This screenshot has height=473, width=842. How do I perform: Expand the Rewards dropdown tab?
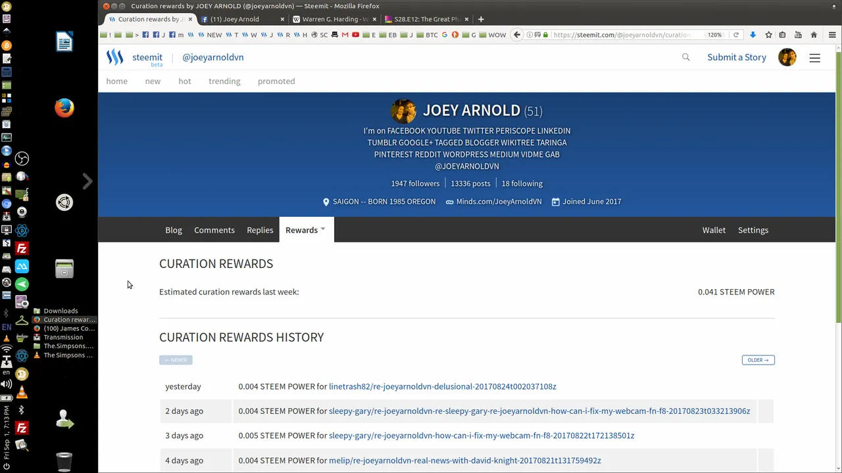click(x=305, y=230)
